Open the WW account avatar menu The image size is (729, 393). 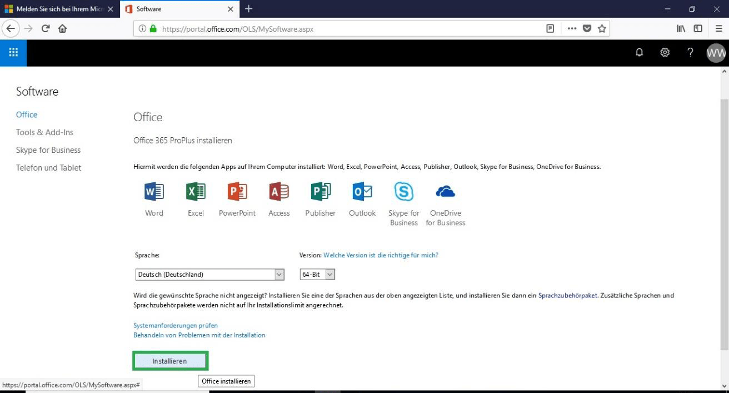click(x=716, y=53)
